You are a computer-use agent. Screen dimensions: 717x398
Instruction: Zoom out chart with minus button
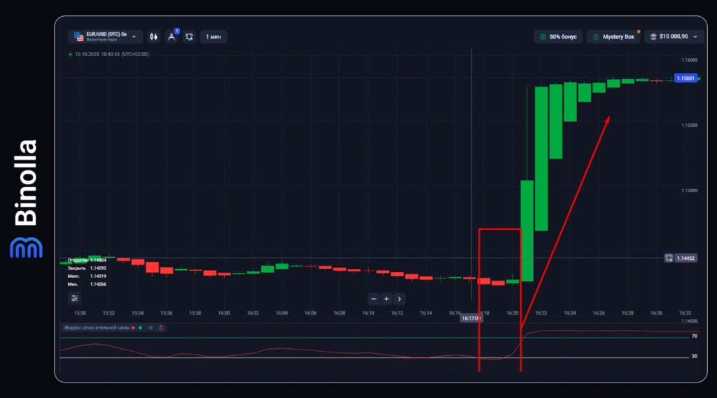pos(373,298)
